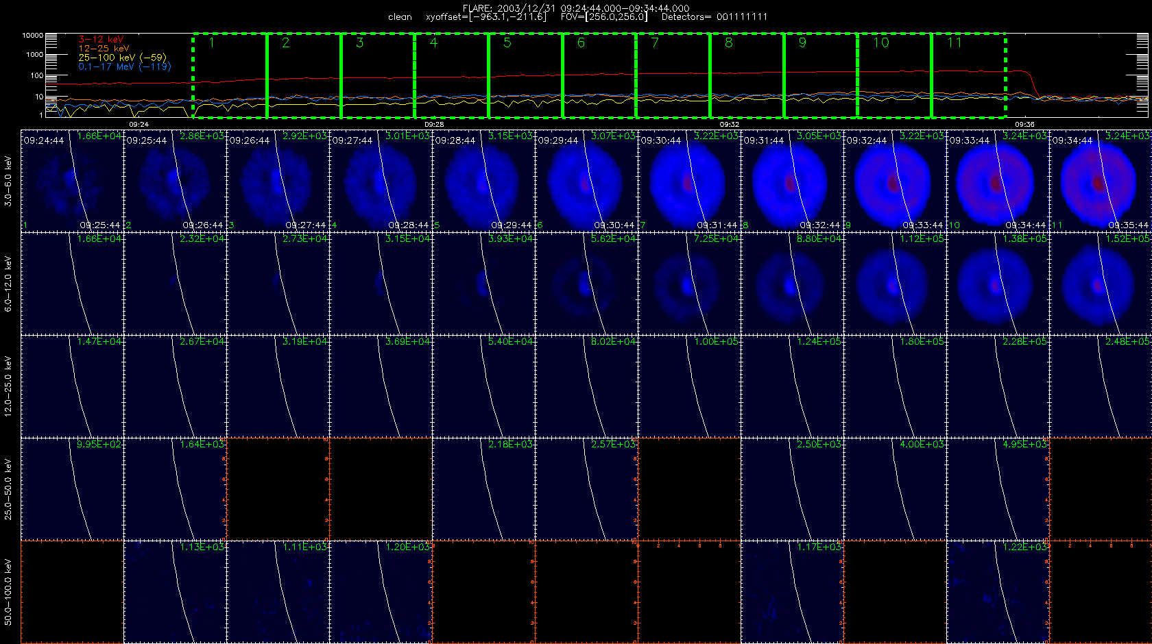Click the 'xyoffset=[-963.1,-211.6]' header text
Viewport: 1152px width, 644px height.
[x=486, y=17]
